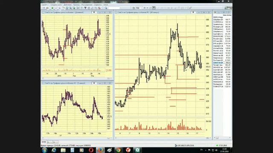The width and height of the screenshot is (273, 153).
Task: Click the first tab in bottom tab bar
Action: coord(44,142)
